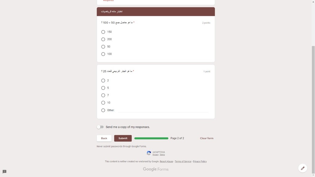Choose the Other radio option
Viewport: 315px width, 177px height.
[103, 110]
